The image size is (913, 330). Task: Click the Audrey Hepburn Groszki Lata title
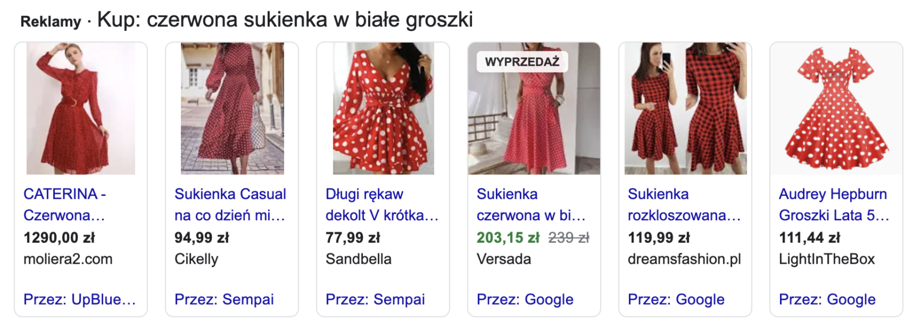click(834, 204)
